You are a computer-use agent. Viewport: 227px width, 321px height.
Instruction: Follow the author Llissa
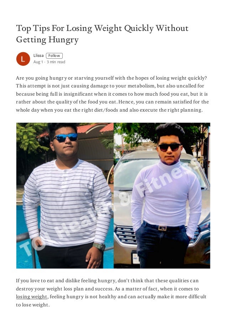(54, 56)
